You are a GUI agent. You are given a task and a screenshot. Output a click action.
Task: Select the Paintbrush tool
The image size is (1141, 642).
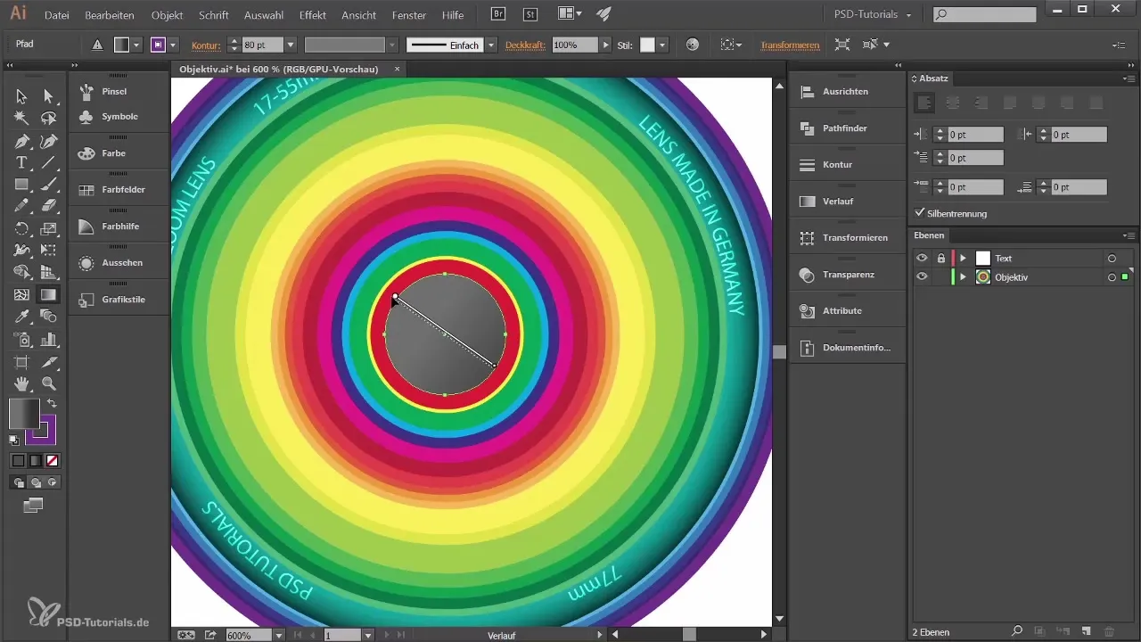coord(49,185)
